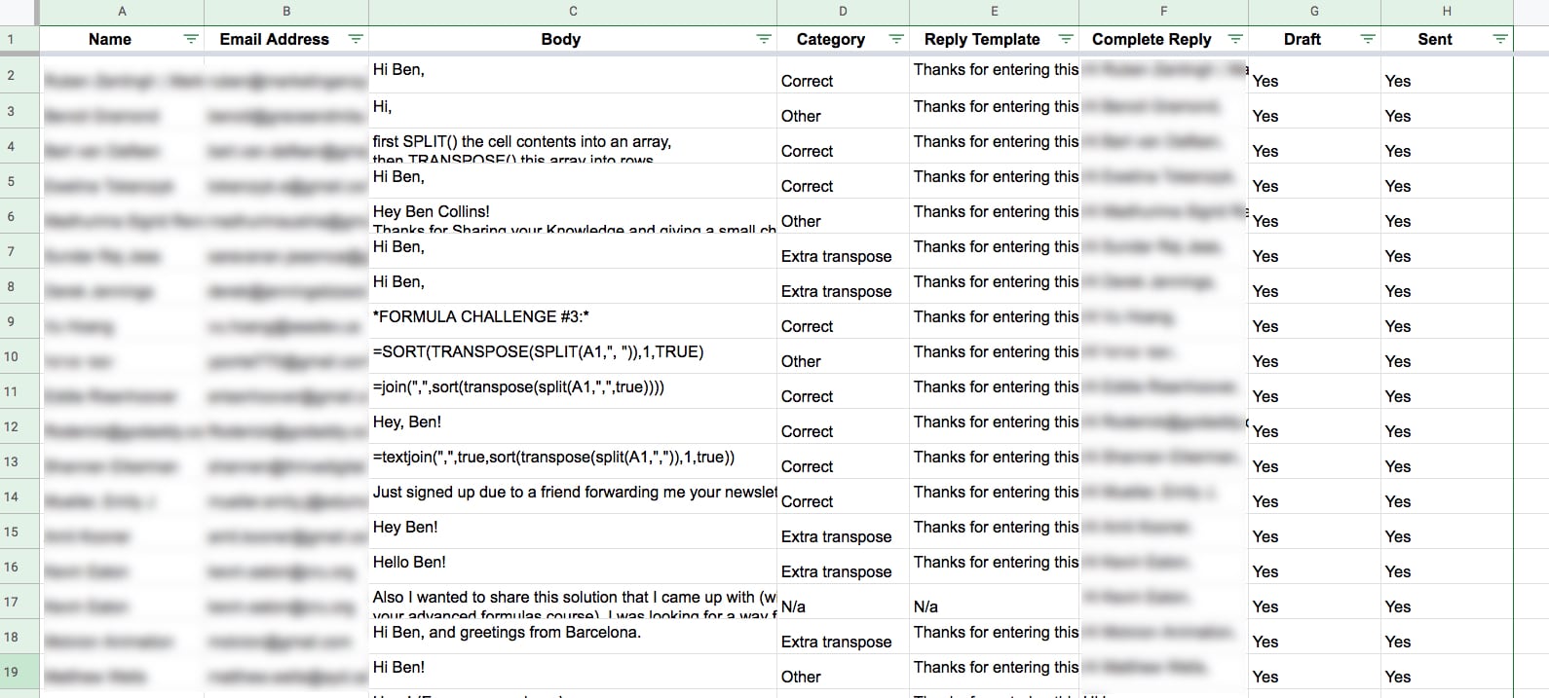Select column C header
This screenshot has width=1549, height=698.
click(573, 12)
